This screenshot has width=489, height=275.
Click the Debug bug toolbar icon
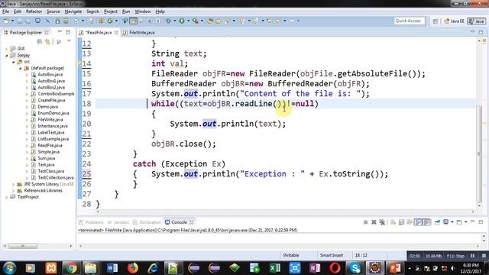[x=168, y=21]
